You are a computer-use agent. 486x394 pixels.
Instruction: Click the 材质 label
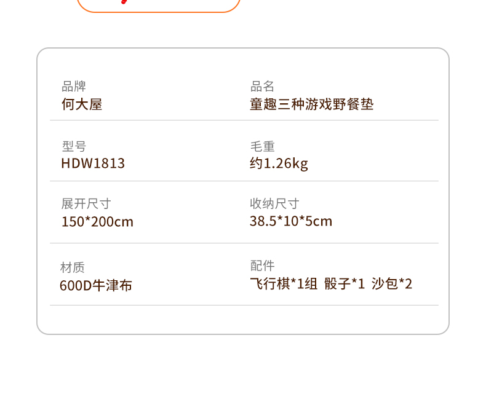pyautogui.click(x=73, y=267)
